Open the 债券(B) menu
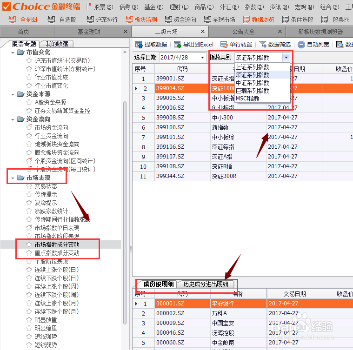The width and height of the screenshot is (353, 350). coord(129,7)
